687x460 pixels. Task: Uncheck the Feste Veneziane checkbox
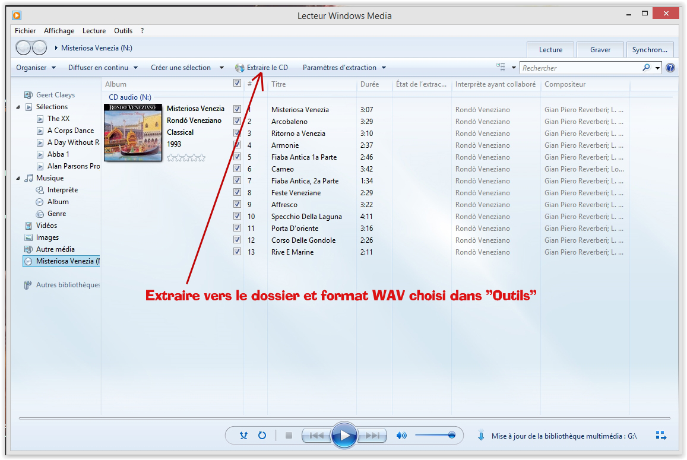237,192
